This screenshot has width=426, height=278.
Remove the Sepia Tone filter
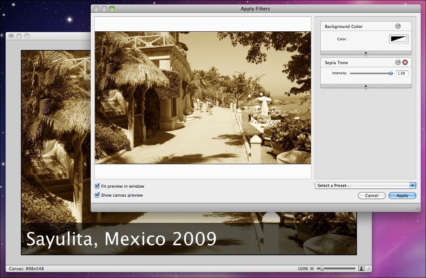(x=405, y=62)
